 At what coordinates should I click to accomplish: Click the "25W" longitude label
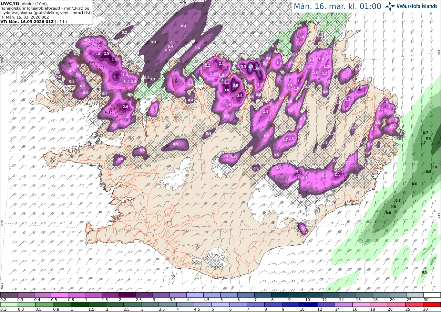click(2, 285)
